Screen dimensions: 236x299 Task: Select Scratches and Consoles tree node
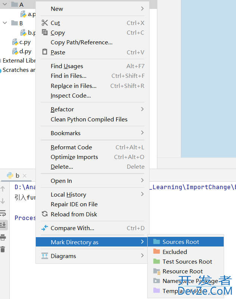click(x=19, y=70)
